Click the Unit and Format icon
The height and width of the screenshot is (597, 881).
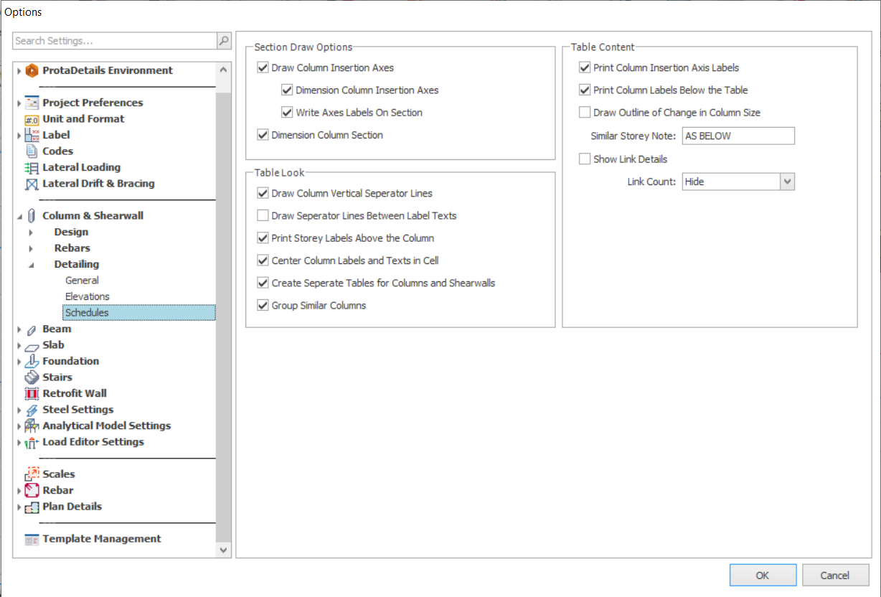point(32,119)
